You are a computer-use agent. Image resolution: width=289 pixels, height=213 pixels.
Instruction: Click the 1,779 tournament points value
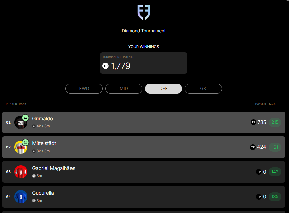(x=121, y=66)
